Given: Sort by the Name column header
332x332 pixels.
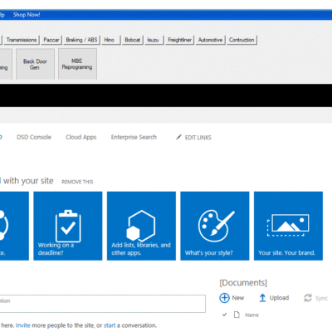Looking at the screenshot, I should 251,315.
